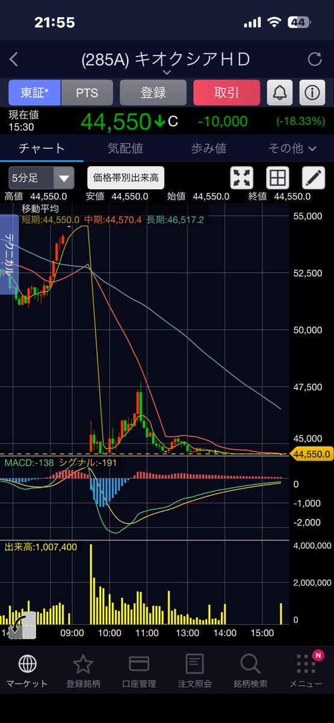Tap current price 44,550
Viewport: 334px width, 723px height.
[115, 122]
